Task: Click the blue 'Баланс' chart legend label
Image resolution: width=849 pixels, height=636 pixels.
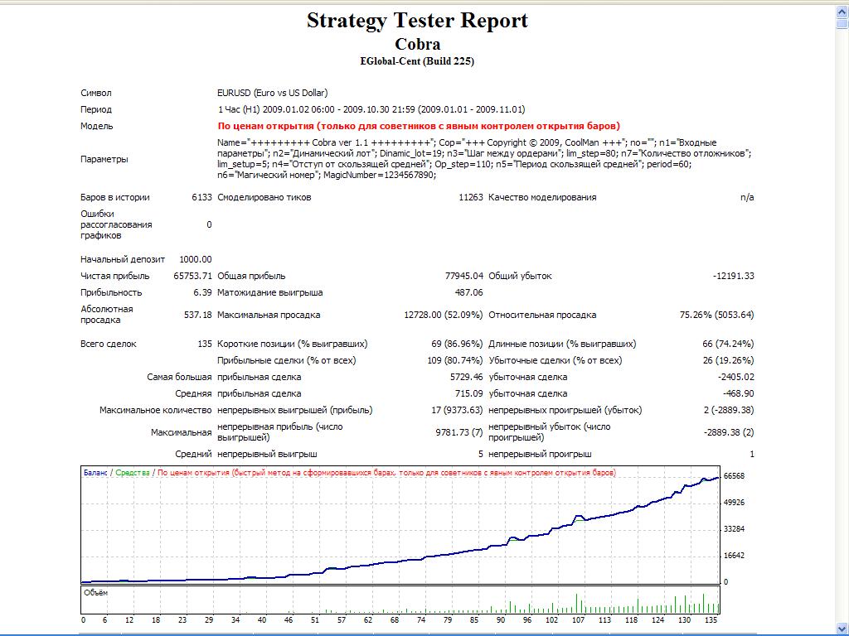Action: tap(95, 473)
